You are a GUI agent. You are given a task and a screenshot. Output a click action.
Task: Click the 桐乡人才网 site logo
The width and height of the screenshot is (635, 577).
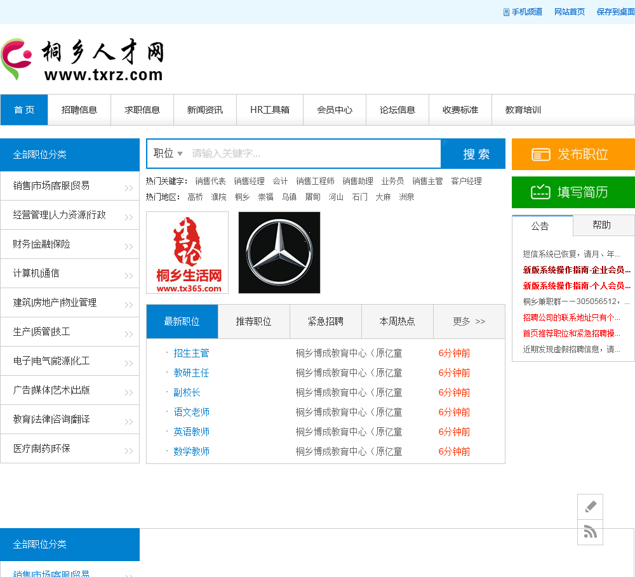[83, 60]
